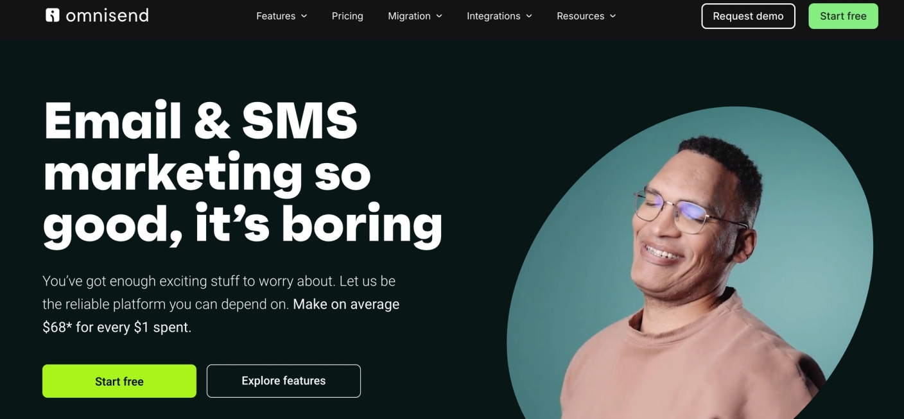Expand the chevron next to Migration
This screenshot has height=419, width=904.
pos(439,16)
